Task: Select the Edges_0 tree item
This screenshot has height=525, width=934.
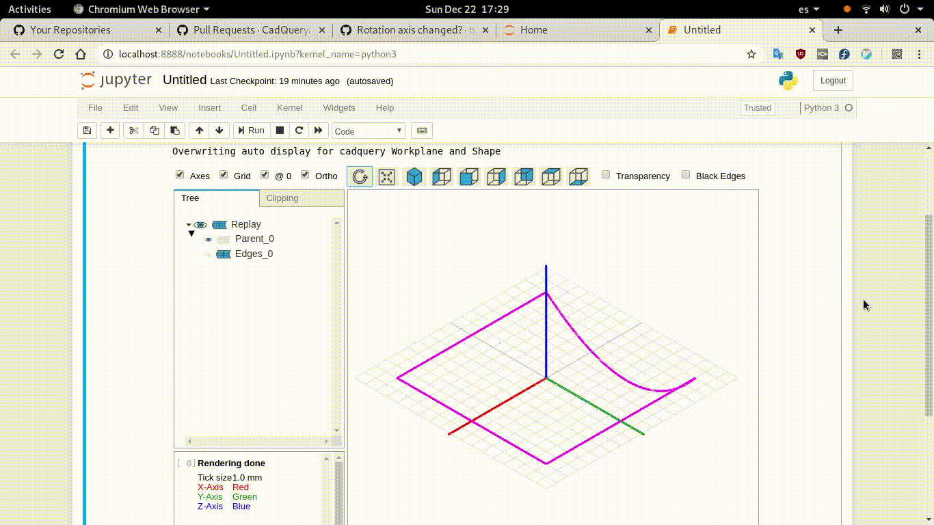Action: 254,254
